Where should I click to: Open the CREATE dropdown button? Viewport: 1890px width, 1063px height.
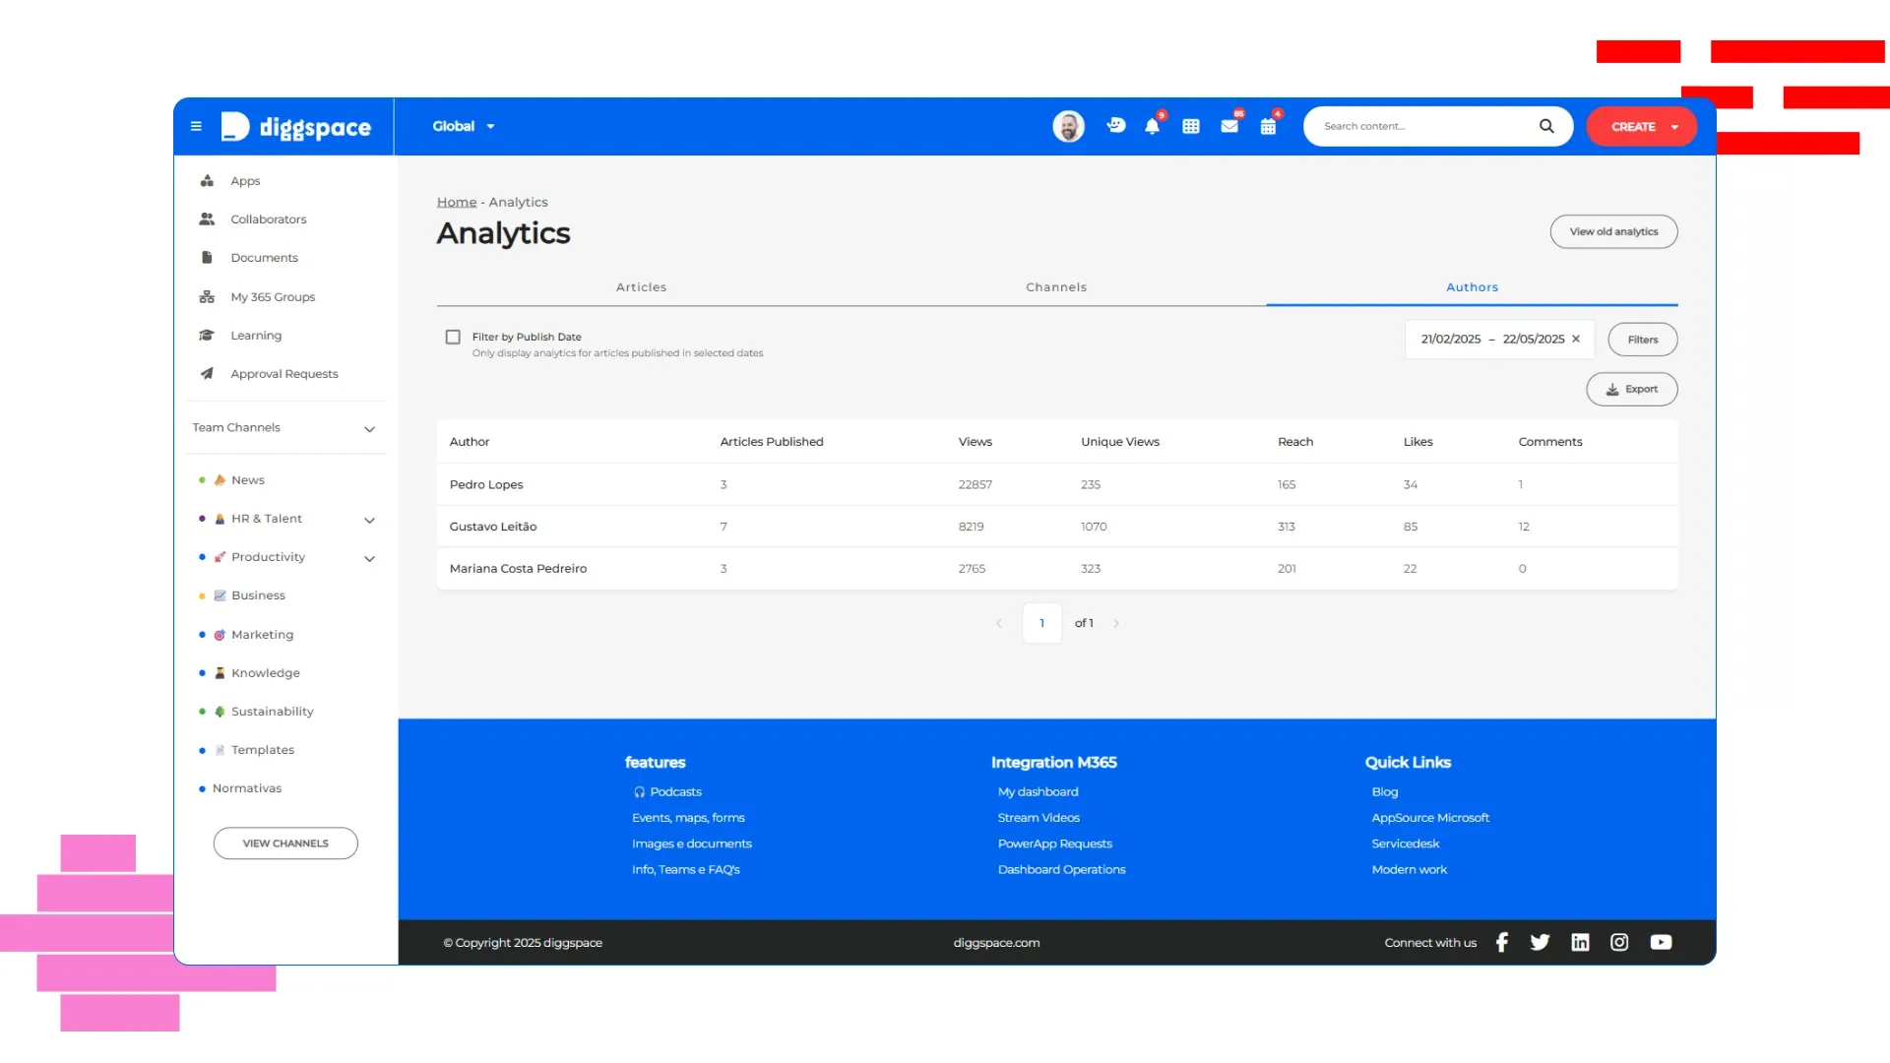(1641, 126)
